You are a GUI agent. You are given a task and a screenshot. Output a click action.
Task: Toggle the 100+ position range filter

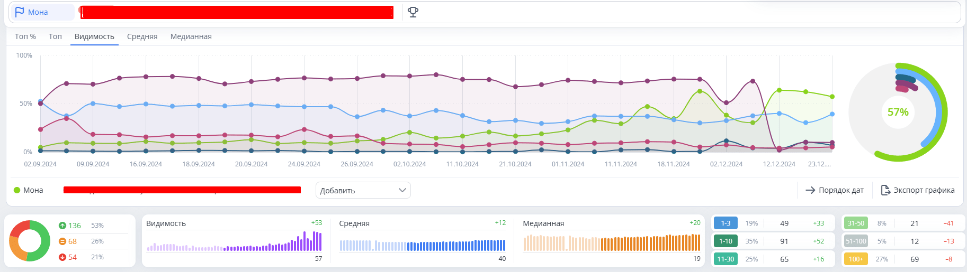[855, 259]
